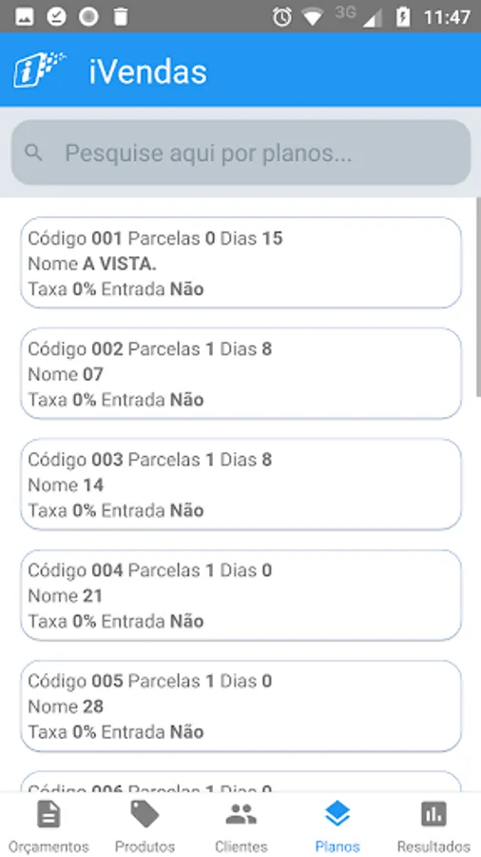Open the Orçamentos document icon
The width and height of the screenshot is (481, 857).
[x=48, y=814]
